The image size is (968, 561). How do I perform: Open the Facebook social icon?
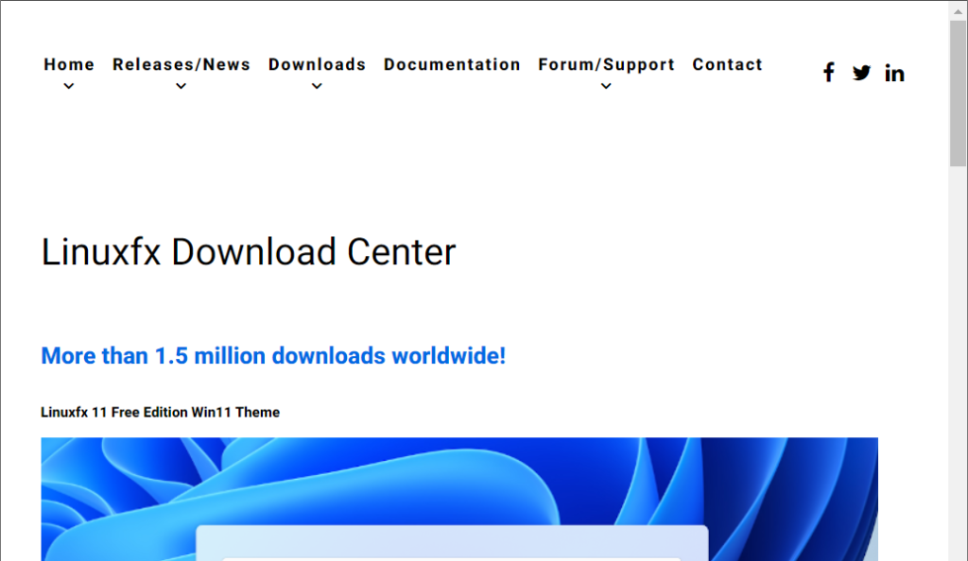pos(829,73)
